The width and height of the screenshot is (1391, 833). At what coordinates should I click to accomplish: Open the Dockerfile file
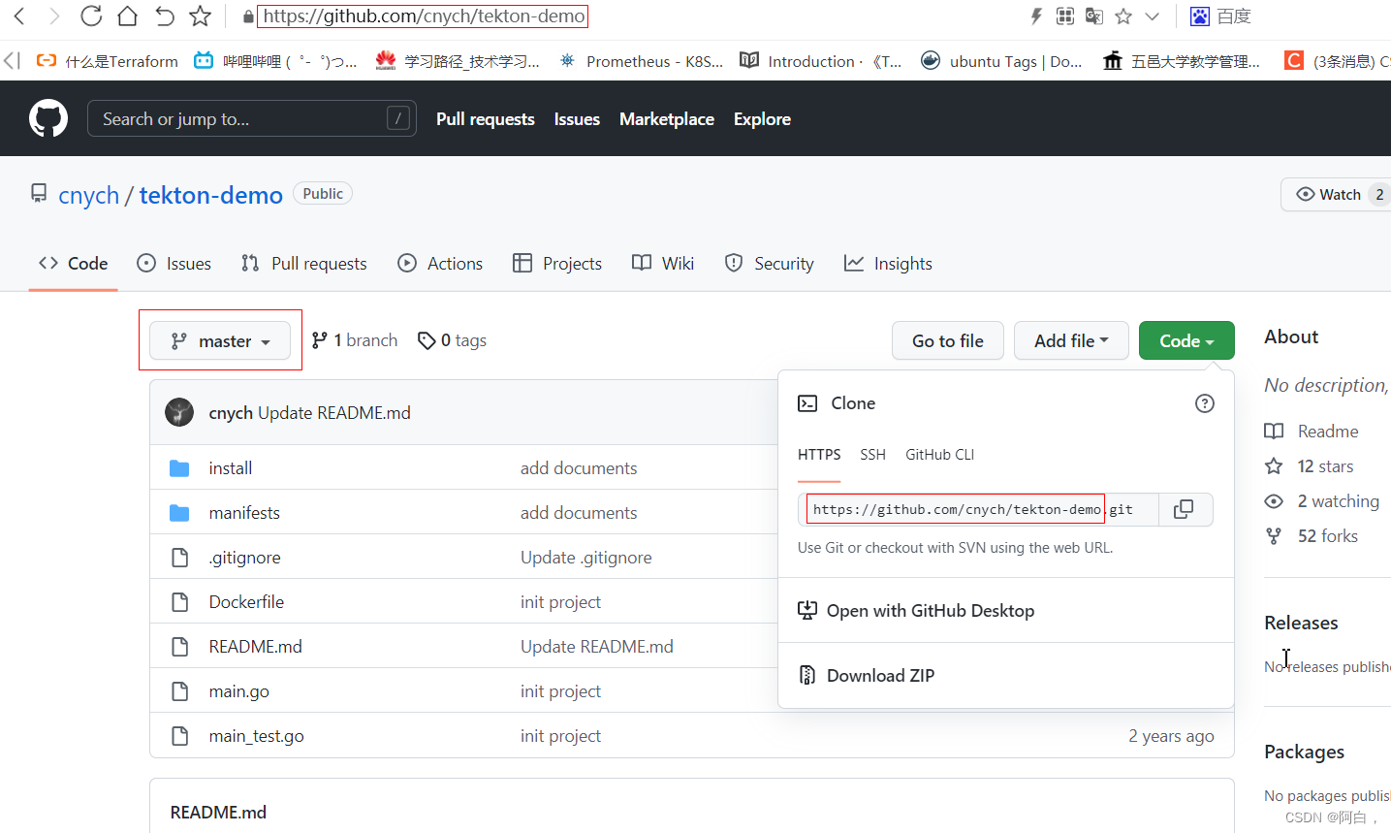[246, 602]
